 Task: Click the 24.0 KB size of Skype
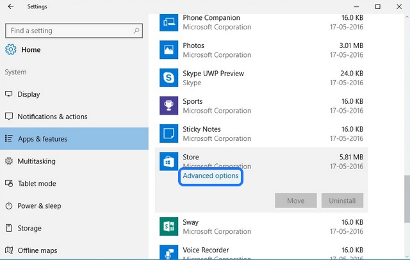[352, 74]
